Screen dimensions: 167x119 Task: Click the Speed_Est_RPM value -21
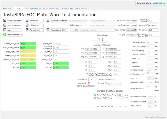28,56
